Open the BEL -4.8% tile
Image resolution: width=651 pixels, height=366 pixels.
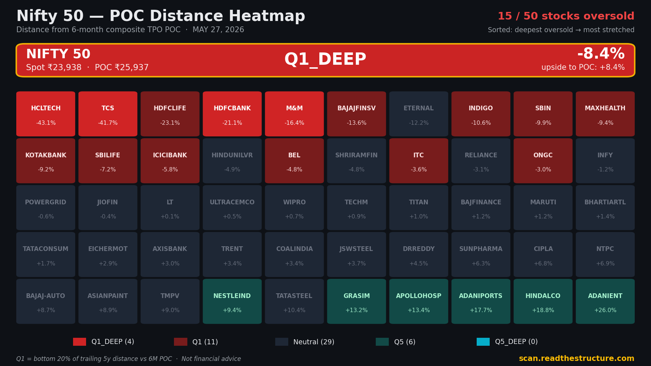pyautogui.click(x=294, y=161)
